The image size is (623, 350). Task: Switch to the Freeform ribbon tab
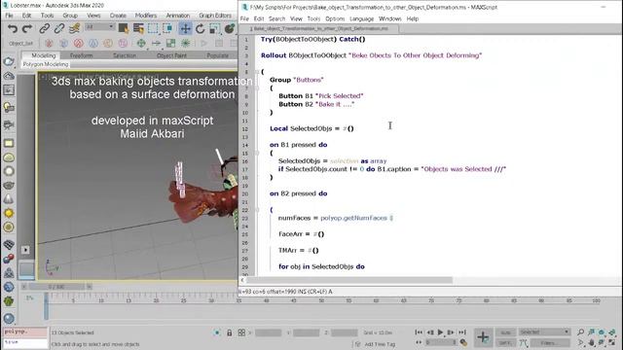81,55
